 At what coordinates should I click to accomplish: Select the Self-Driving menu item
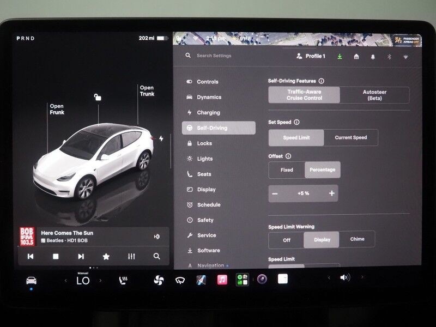tap(219, 128)
